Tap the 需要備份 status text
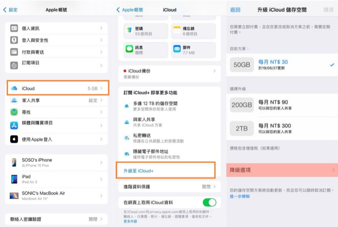 click(x=131, y=77)
